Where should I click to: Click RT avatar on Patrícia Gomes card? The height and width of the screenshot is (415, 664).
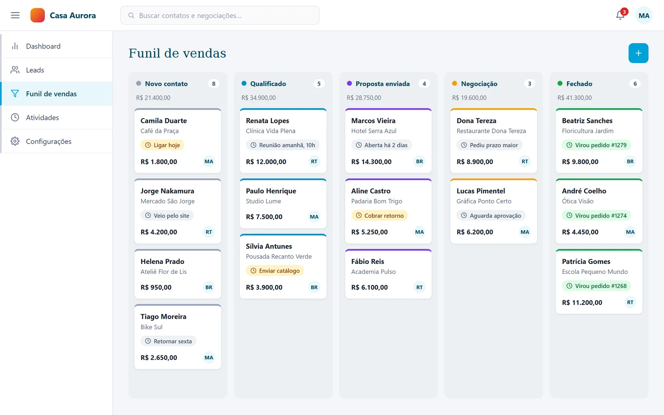pos(630,302)
